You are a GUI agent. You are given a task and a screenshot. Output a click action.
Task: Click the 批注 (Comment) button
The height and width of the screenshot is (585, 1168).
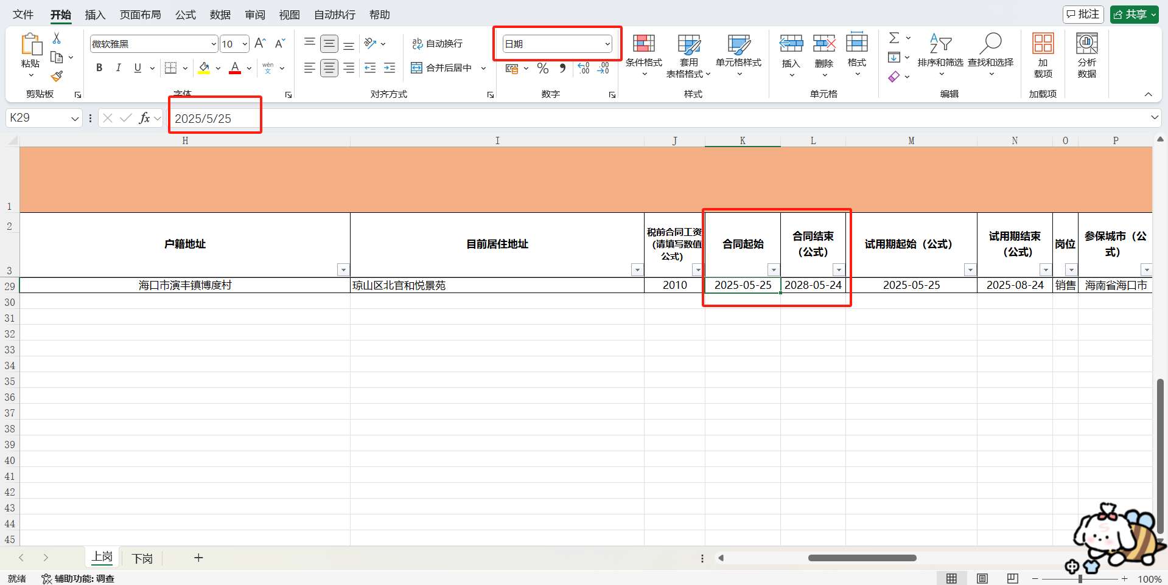[1083, 14]
